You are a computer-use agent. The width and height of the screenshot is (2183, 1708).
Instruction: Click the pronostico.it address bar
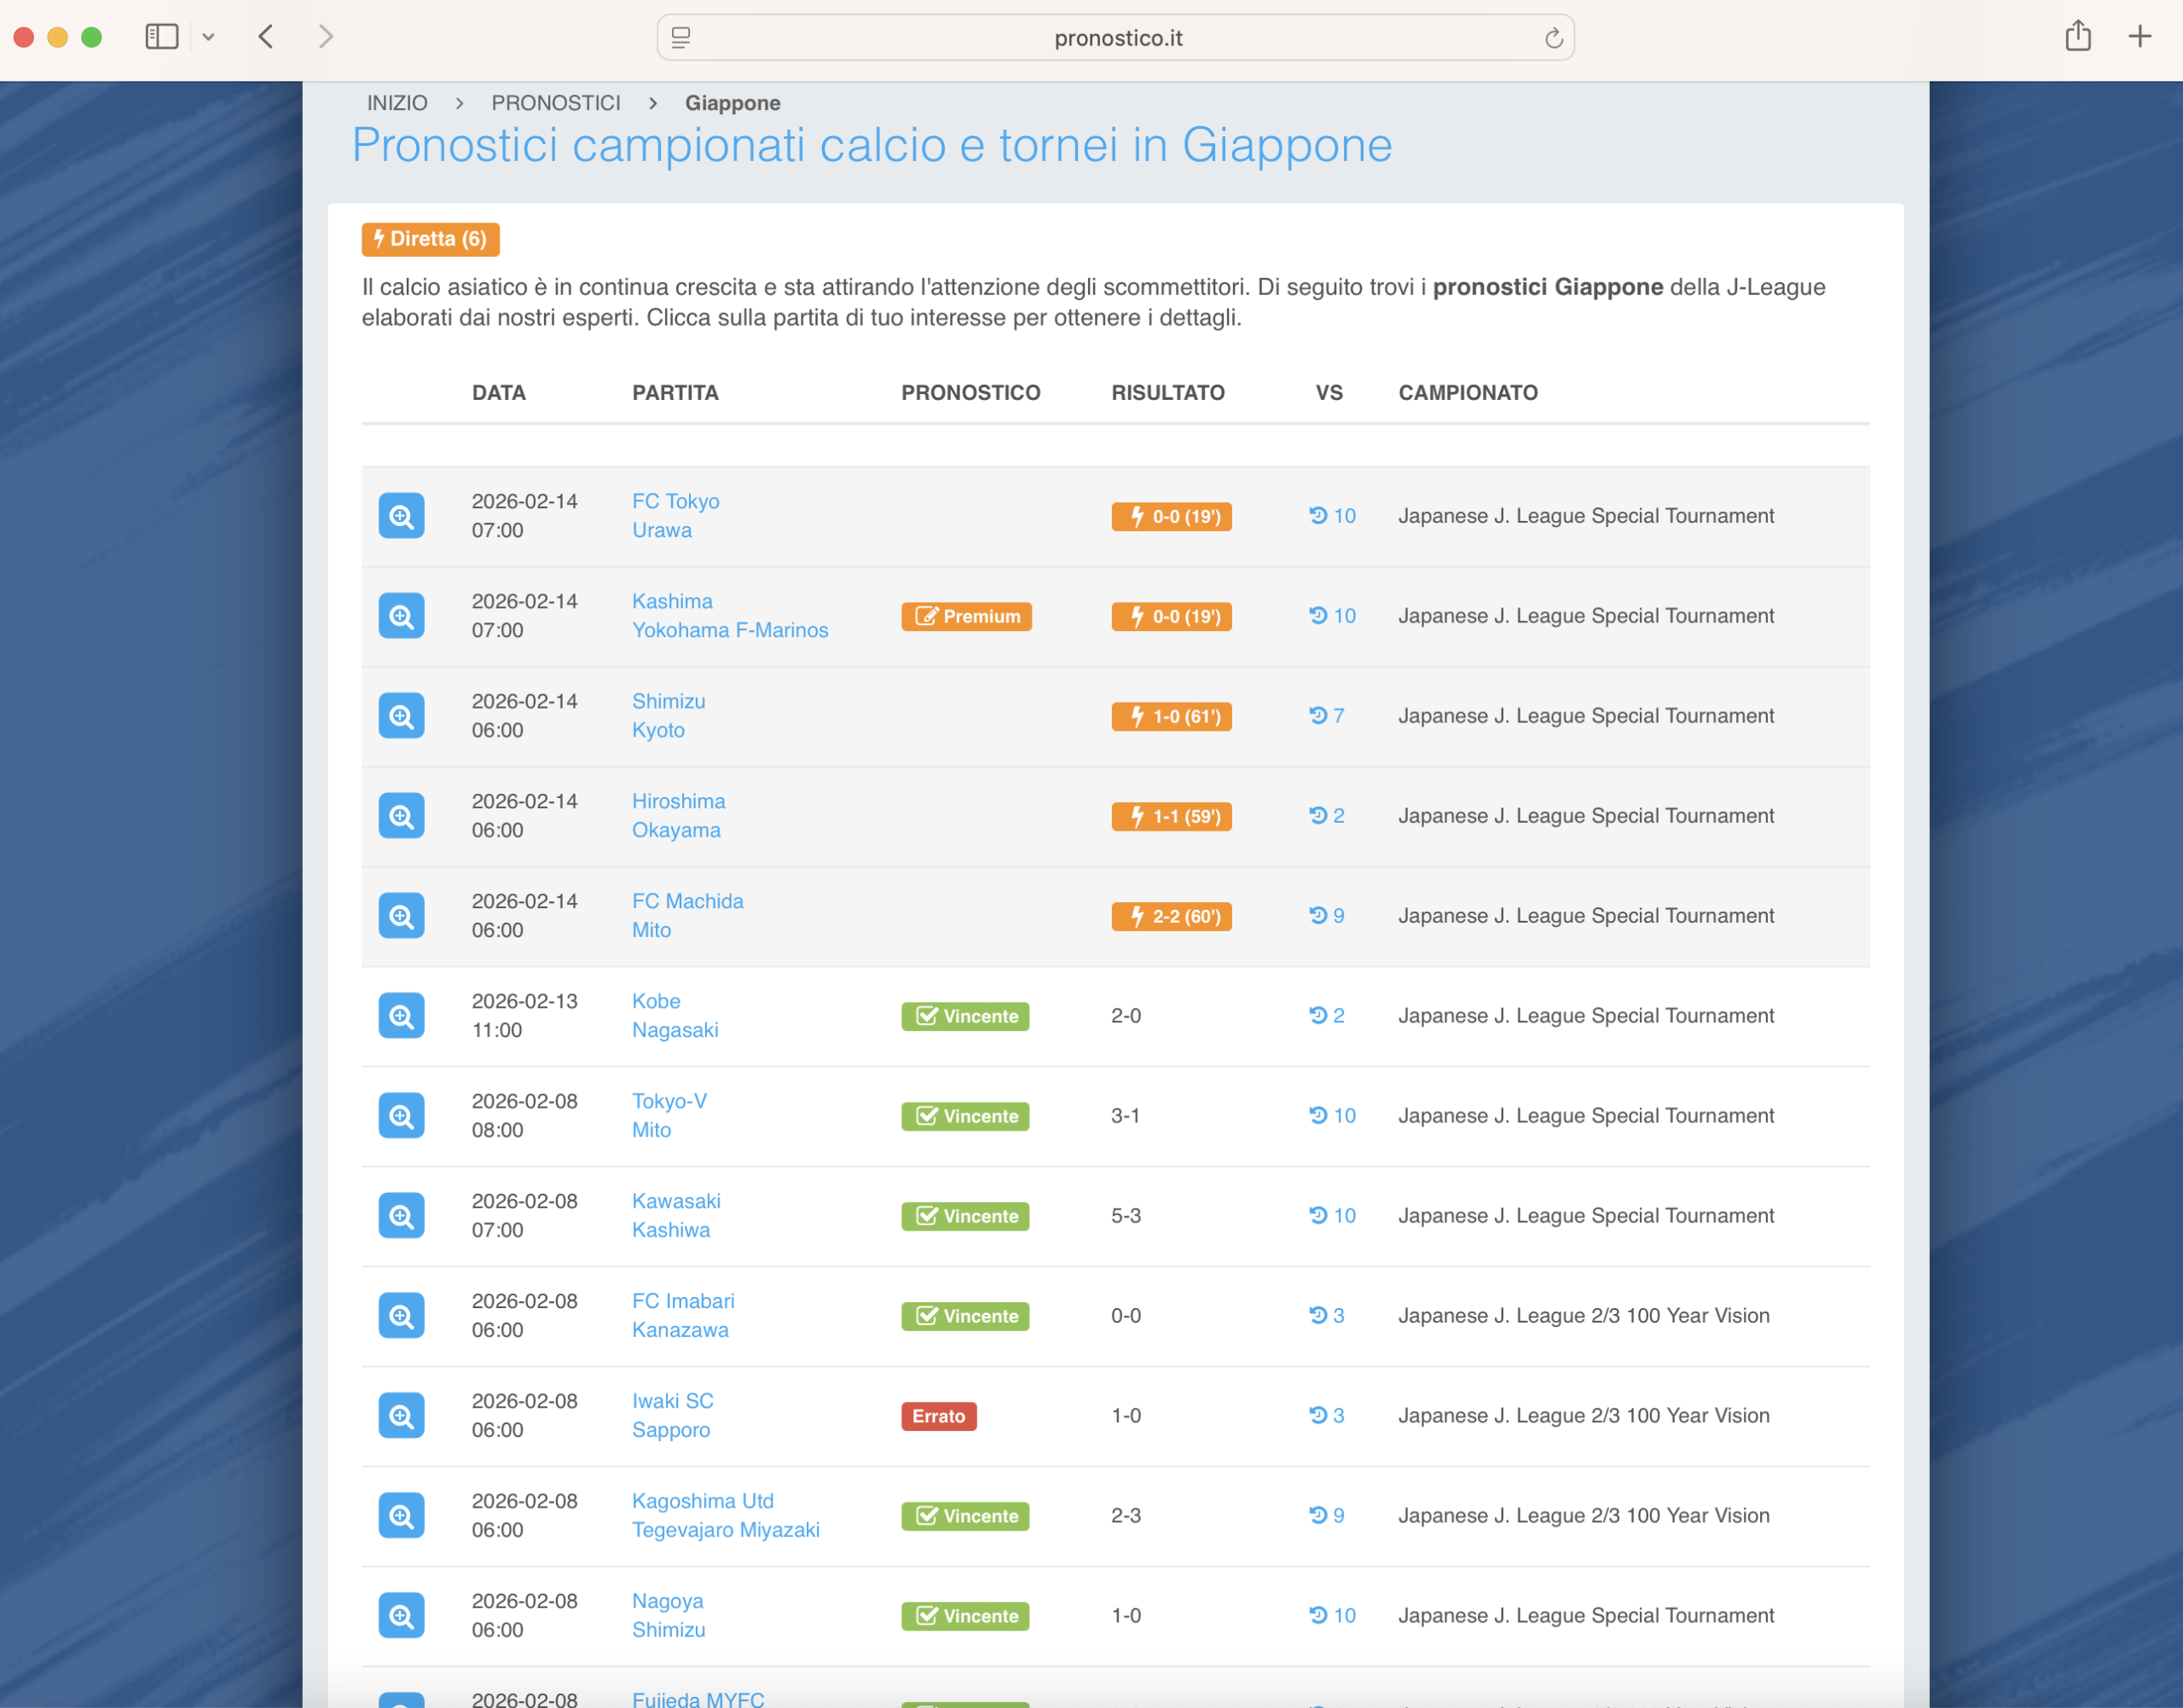tap(1116, 38)
